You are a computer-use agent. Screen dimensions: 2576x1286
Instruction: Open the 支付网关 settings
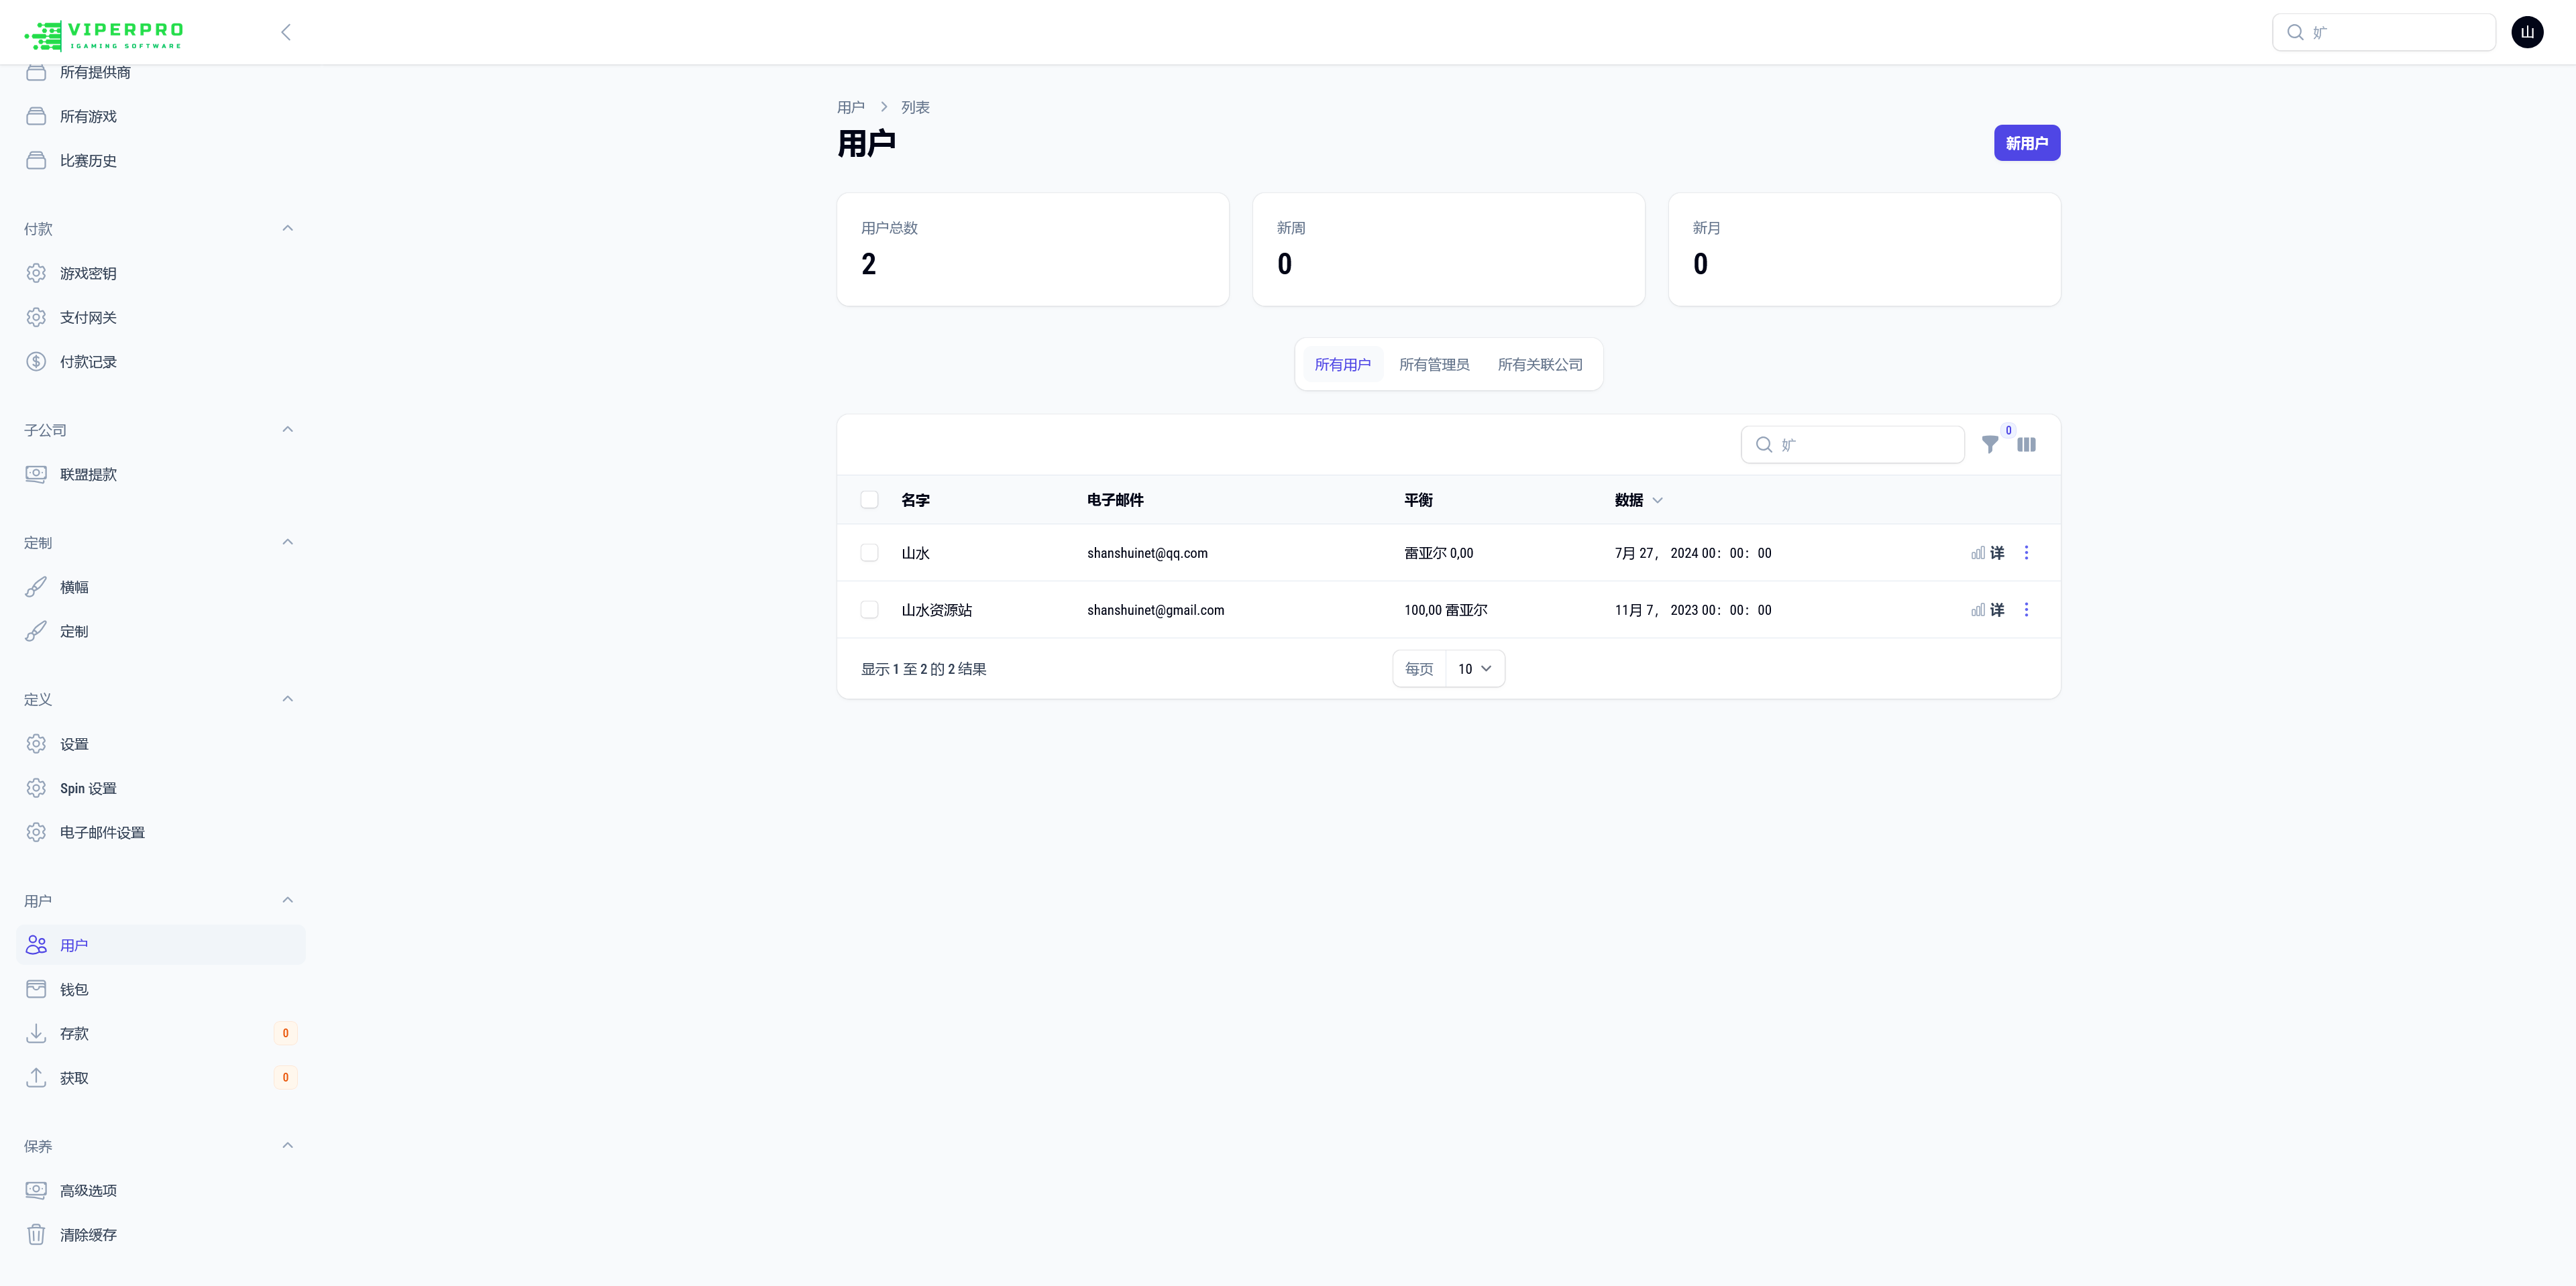click(x=87, y=316)
